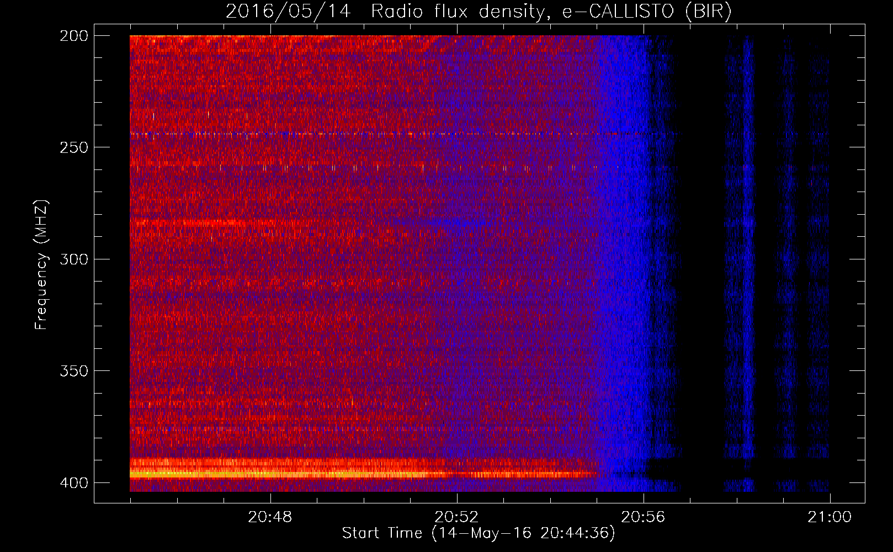Click the '21:00' time axis label

(x=830, y=517)
